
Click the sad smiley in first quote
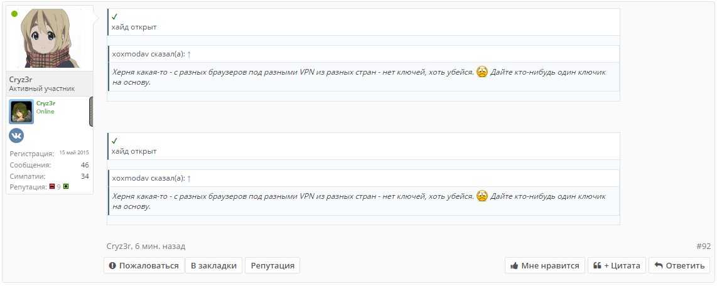pos(482,72)
